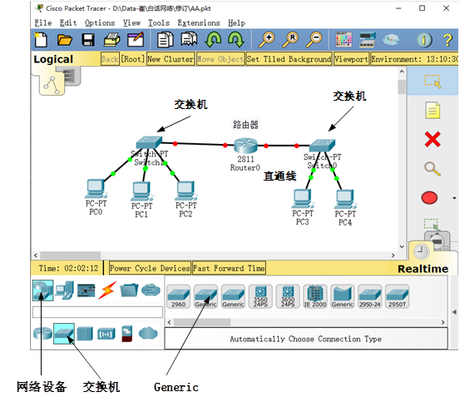Click the [Root] button
The width and height of the screenshot is (460, 397).
coord(133,59)
